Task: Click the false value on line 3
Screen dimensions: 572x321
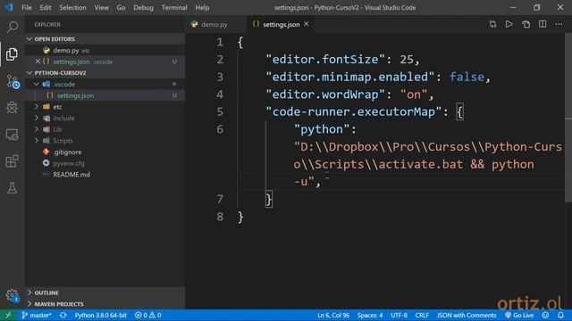Action: coord(467,77)
